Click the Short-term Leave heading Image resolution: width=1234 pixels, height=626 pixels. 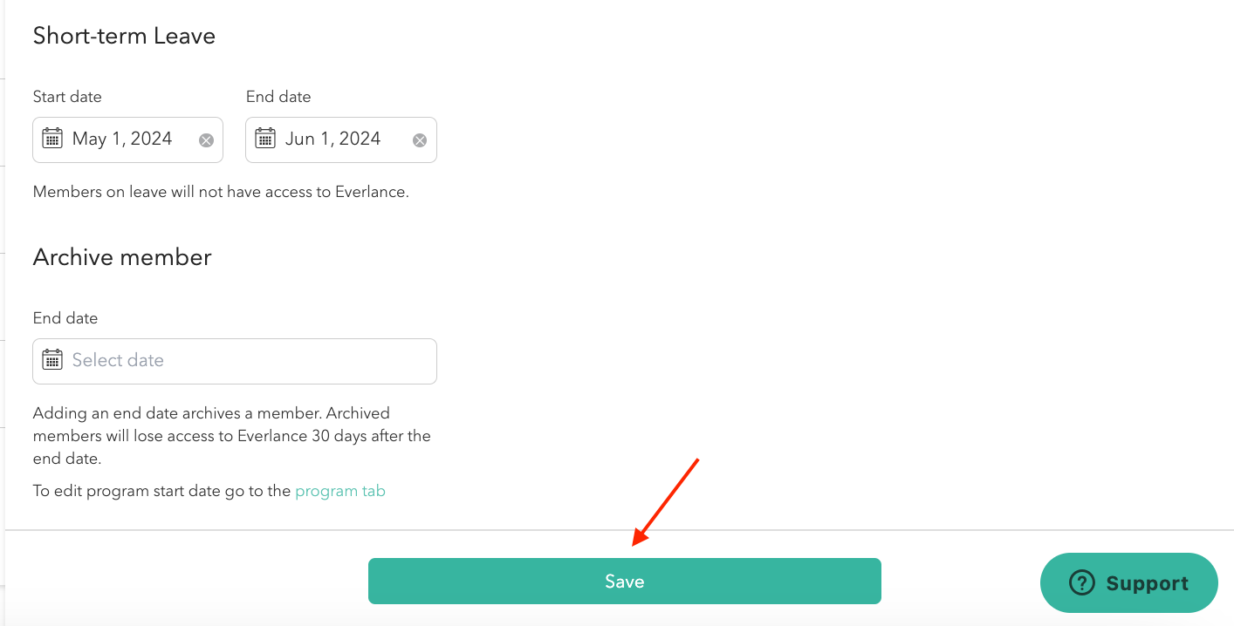tap(124, 36)
